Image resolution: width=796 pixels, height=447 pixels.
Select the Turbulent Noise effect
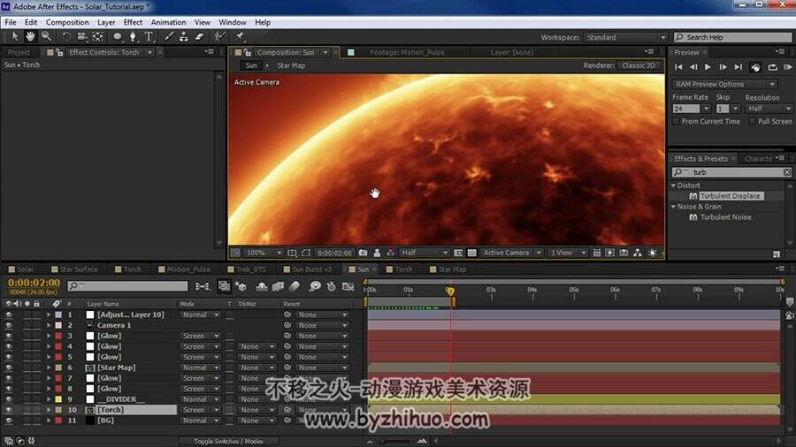[725, 217]
